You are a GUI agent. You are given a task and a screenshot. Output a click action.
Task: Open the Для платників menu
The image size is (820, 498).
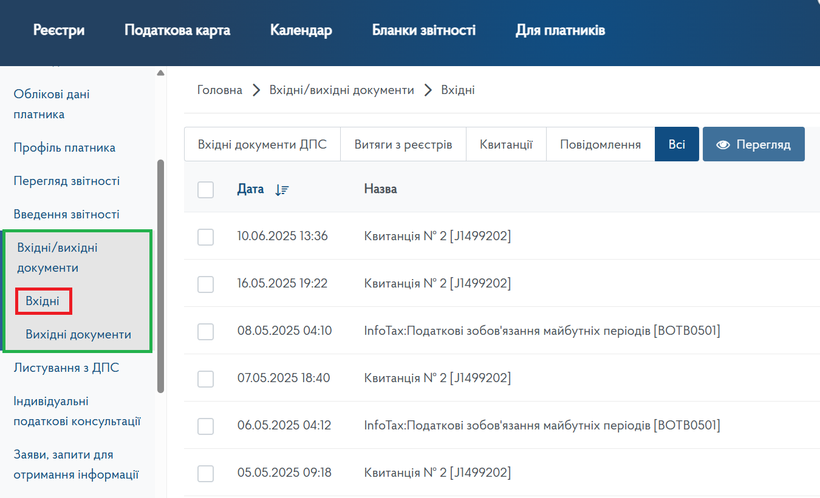[x=560, y=30]
